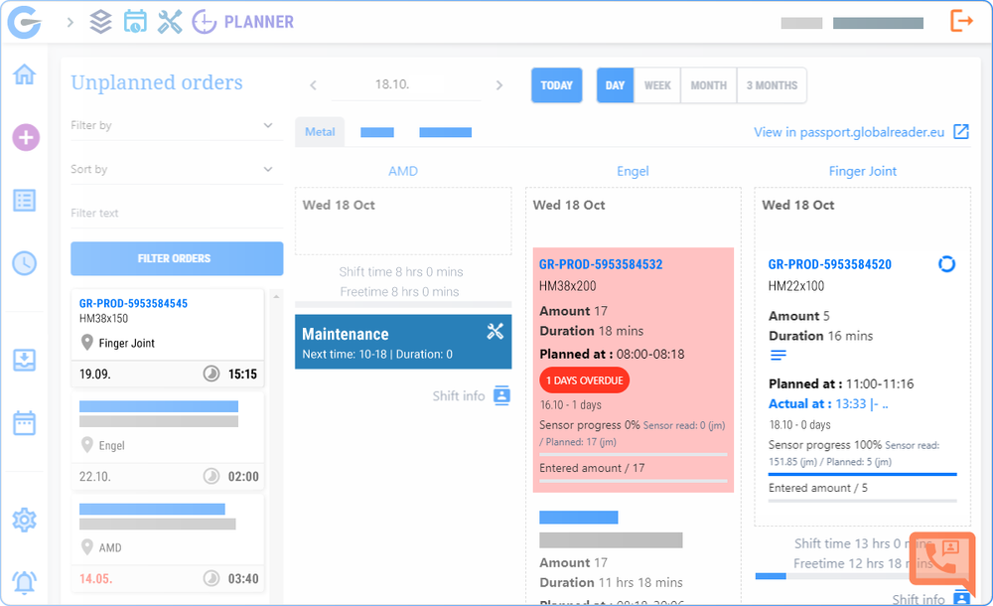This screenshot has height=606, width=993.
Task: Switch to 3 MONTHS view
Action: 772,85
